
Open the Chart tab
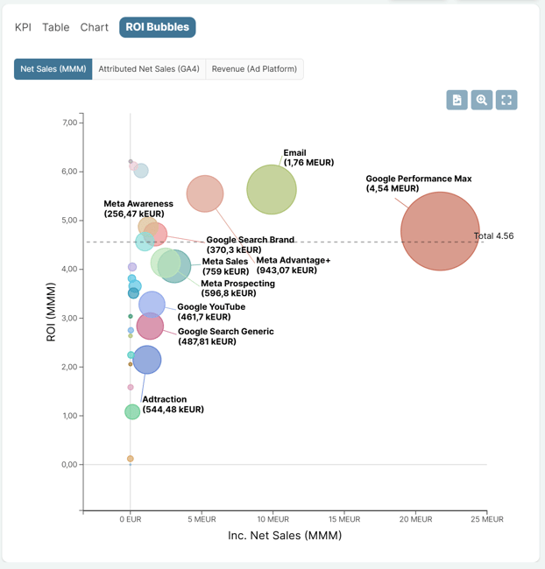click(x=94, y=27)
